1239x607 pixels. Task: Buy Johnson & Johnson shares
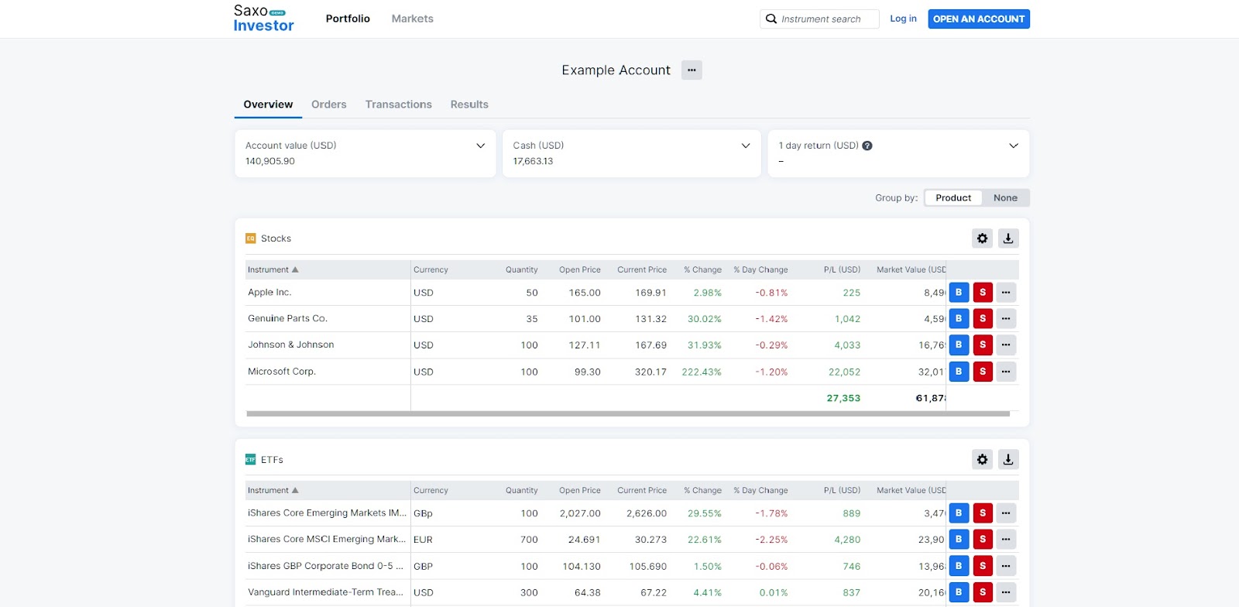pyautogui.click(x=959, y=345)
